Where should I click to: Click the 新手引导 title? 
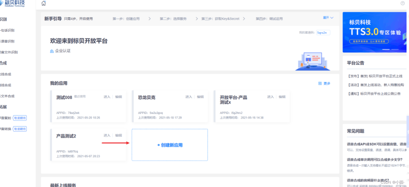(53, 19)
